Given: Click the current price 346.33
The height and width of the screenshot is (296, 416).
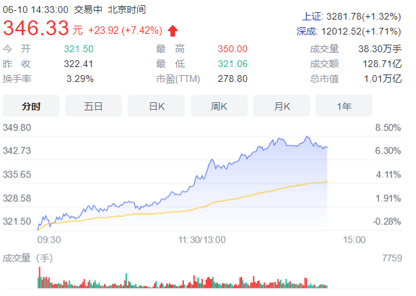Looking at the screenshot, I should click(37, 28).
